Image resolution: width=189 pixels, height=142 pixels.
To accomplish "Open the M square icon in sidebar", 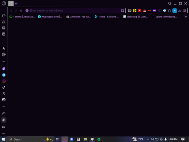I will click(4, 34).
